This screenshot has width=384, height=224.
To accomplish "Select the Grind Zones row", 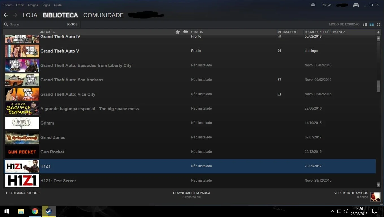I will (x=190, y=138).
